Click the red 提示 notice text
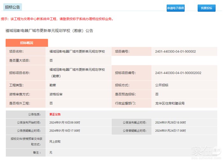Viewport: 223px width, 160px height. tap(57, 19)
